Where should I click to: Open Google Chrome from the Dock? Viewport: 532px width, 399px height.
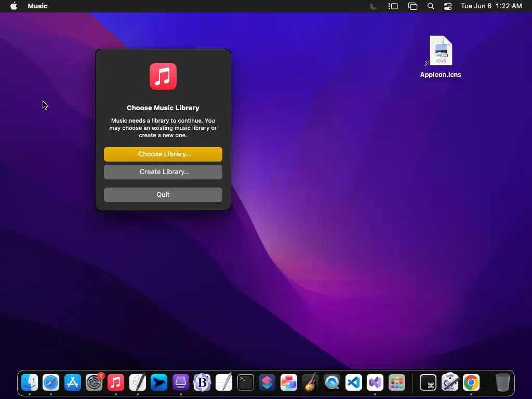click(x=471, y=382)
